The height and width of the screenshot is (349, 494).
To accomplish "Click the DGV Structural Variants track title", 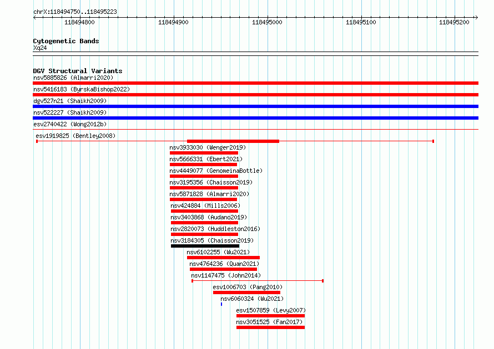I will [78, 71].
